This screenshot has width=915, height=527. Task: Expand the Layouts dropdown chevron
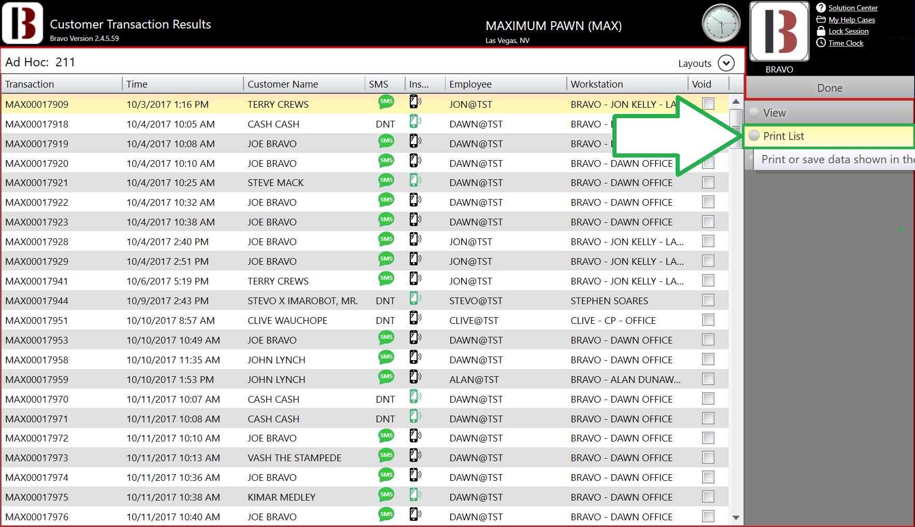pos(726,63)
